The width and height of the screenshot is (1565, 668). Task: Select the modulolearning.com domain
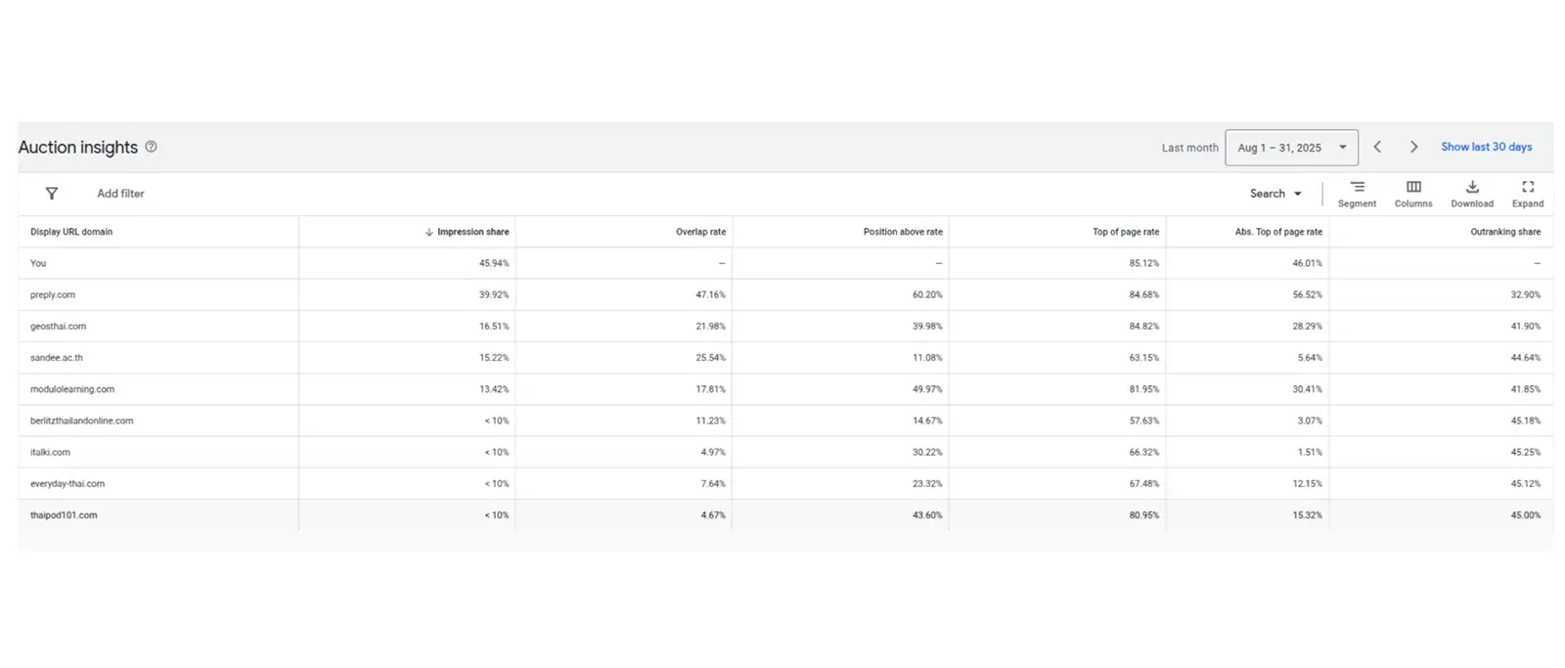click(72, 389)
